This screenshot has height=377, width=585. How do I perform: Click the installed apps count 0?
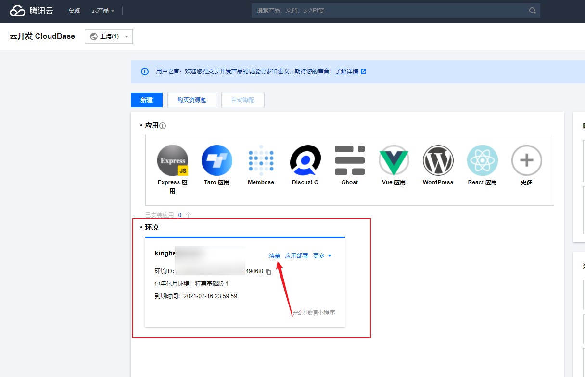coord(180,215)
